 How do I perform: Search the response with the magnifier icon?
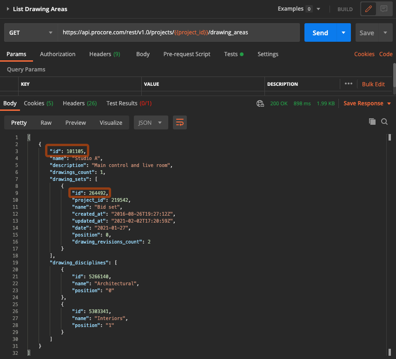point(384,122)
